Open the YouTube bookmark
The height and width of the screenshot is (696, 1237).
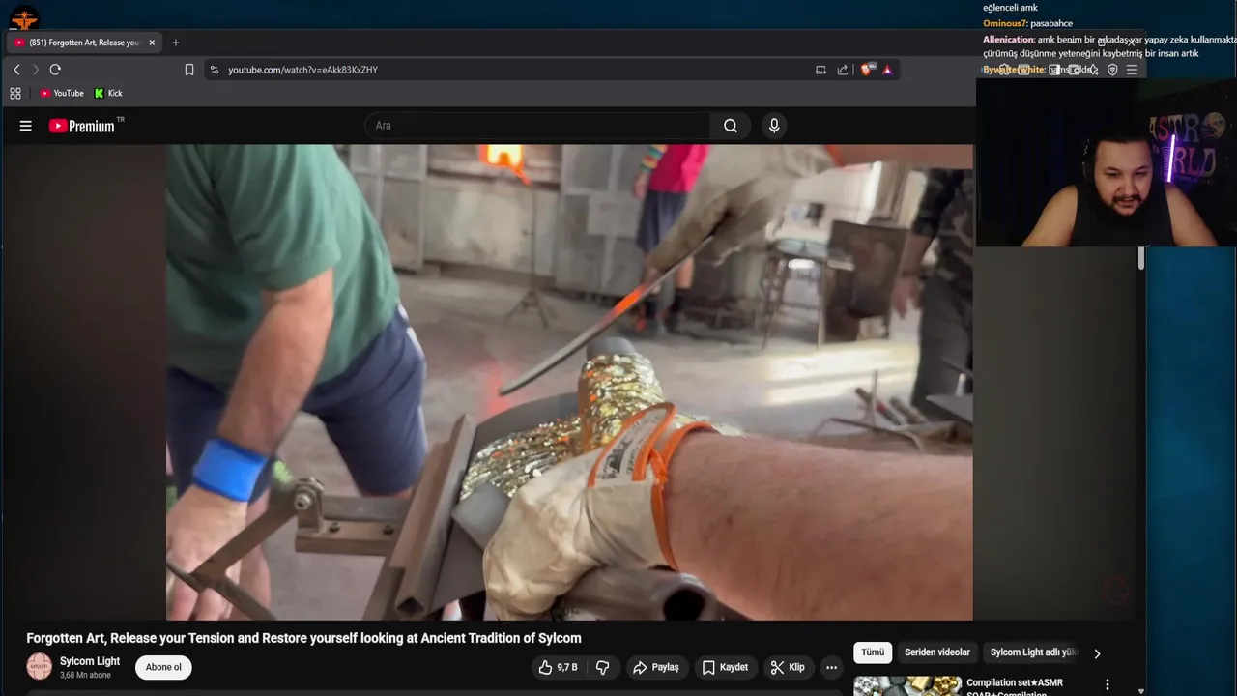[62, 93]
